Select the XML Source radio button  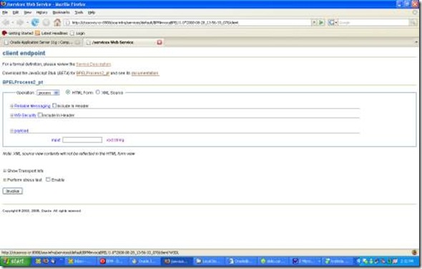98,92
